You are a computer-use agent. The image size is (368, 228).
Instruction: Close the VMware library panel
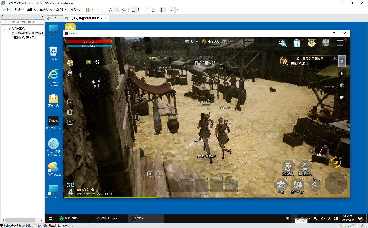point(42,17)
